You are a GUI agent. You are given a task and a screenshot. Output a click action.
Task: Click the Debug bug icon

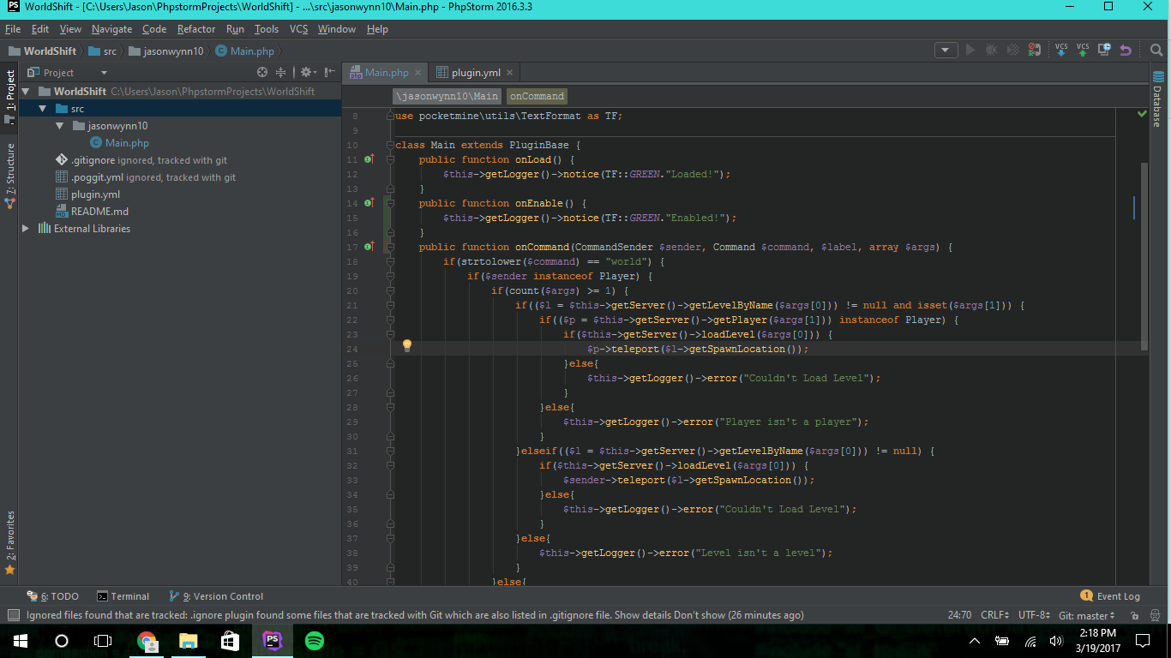(992, 51)
